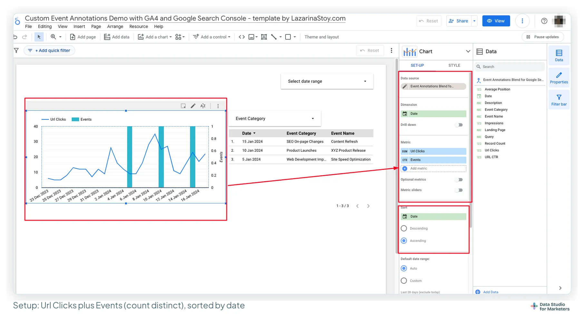Click the redo arrow icon
Image resolution: width=584 pixels, height=318 pixels.
(24, 37)
